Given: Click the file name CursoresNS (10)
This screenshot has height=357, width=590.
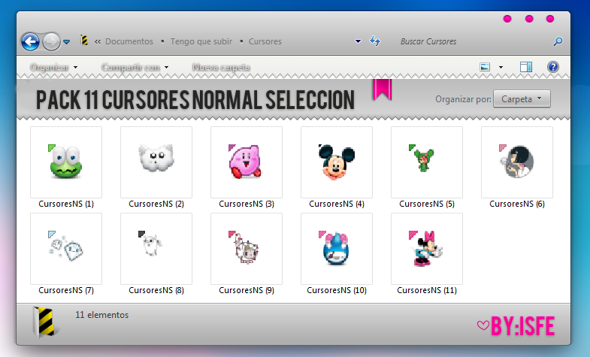Looking at the screenshot, I should pos(337,290).
